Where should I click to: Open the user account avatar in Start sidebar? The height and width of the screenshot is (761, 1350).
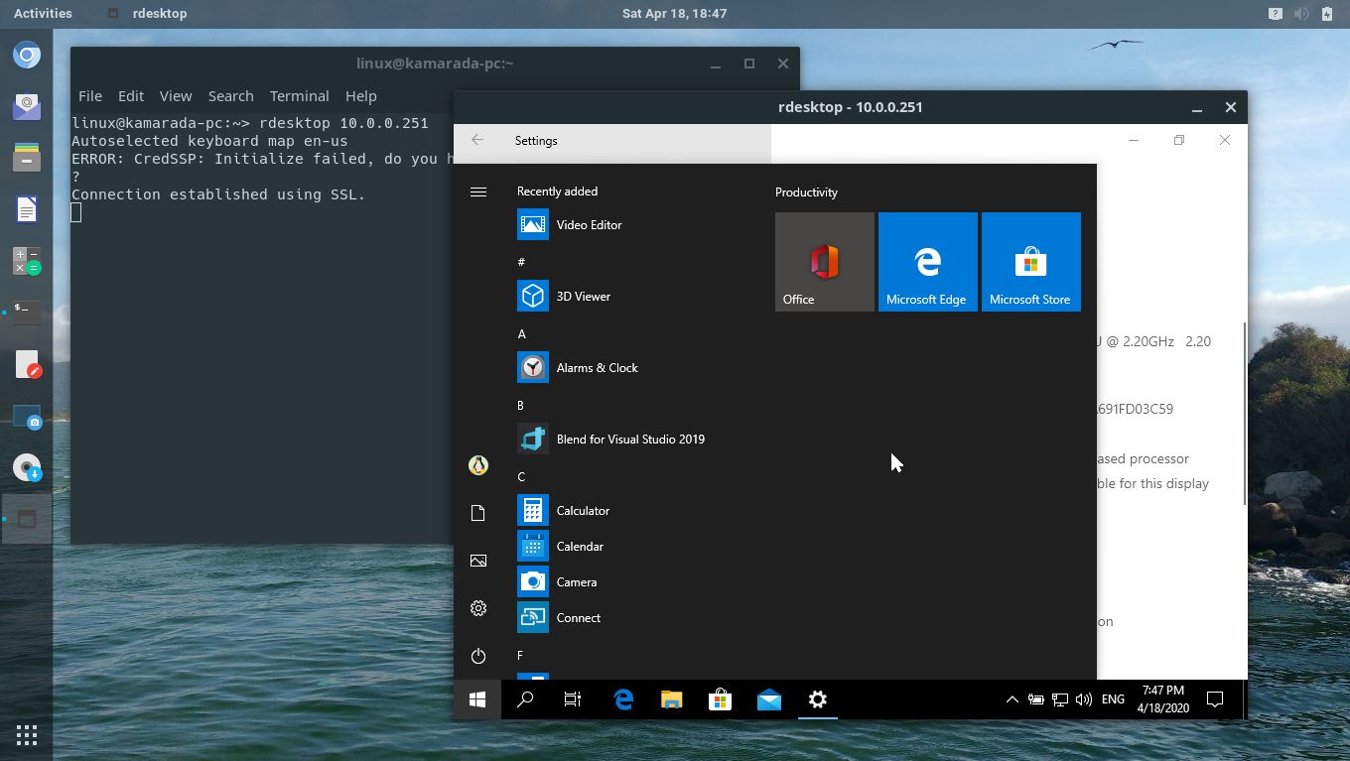point(478,464)
